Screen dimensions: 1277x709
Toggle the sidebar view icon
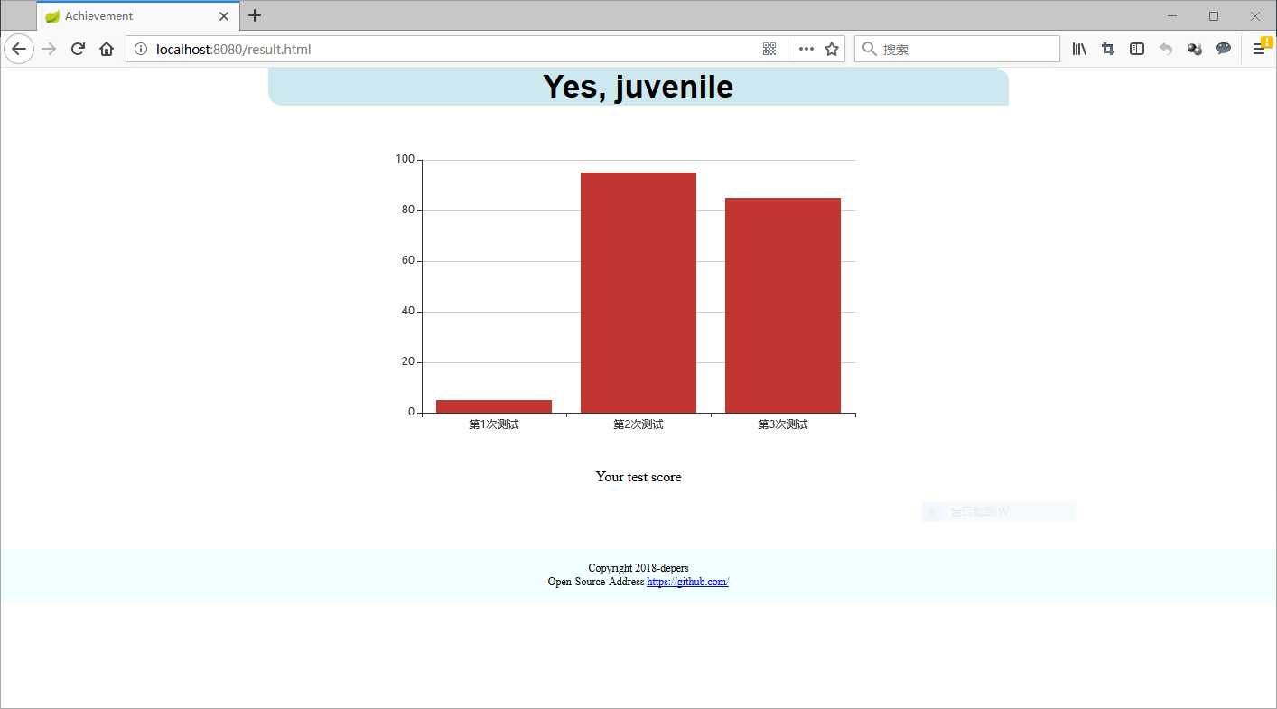(1137, 49)
